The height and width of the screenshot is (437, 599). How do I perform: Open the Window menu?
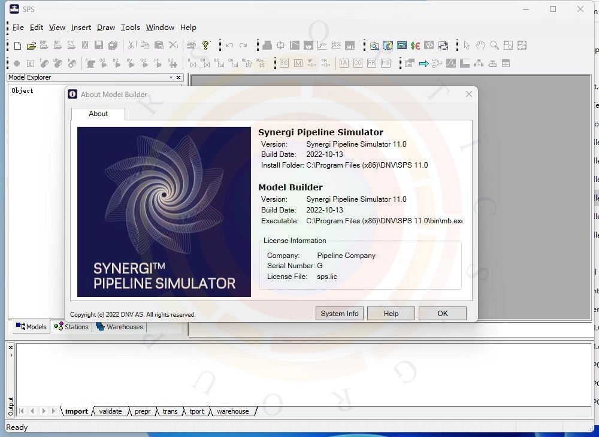(160, 28)
